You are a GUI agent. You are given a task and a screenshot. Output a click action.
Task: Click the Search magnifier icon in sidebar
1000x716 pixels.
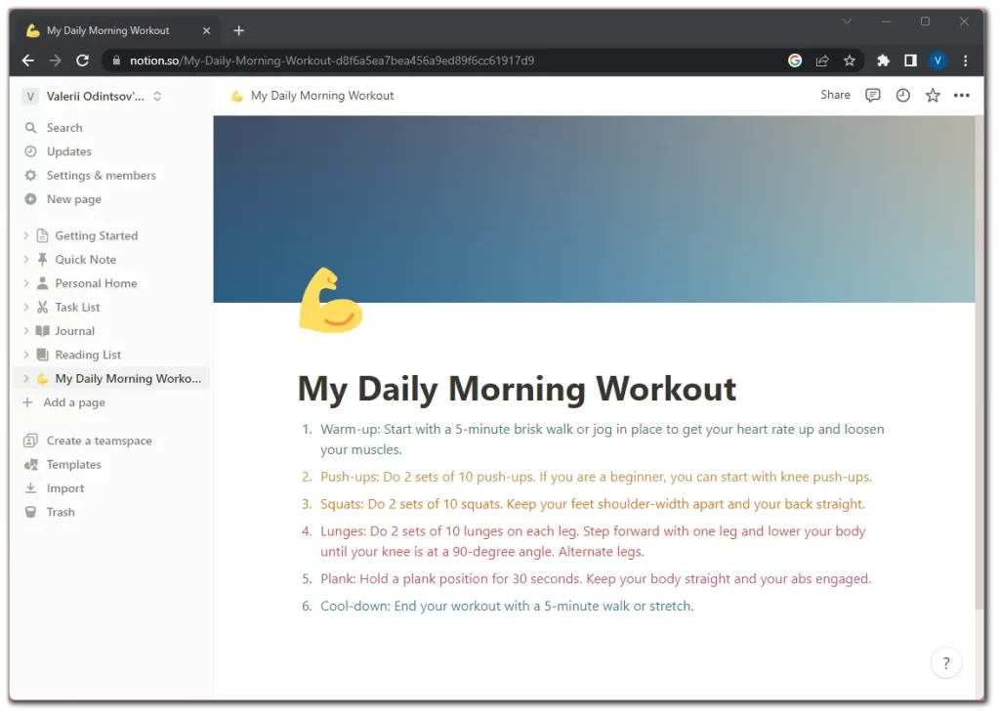30,128
